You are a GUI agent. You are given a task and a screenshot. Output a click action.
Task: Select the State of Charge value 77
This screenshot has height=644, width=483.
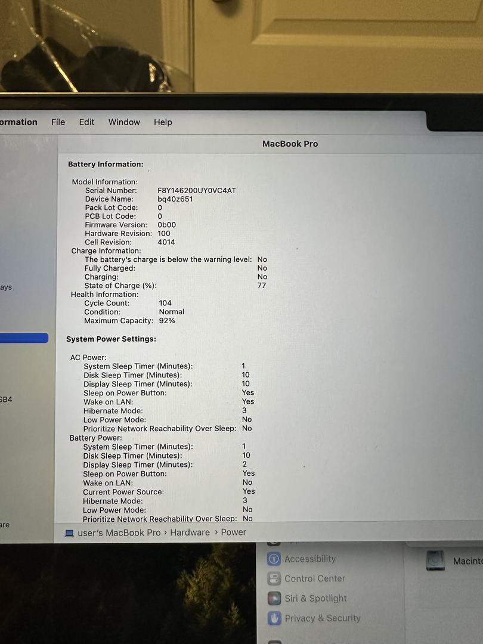point(262,286)
